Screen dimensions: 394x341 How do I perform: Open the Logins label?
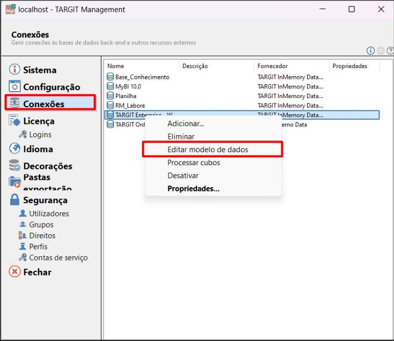pos(40,135)
